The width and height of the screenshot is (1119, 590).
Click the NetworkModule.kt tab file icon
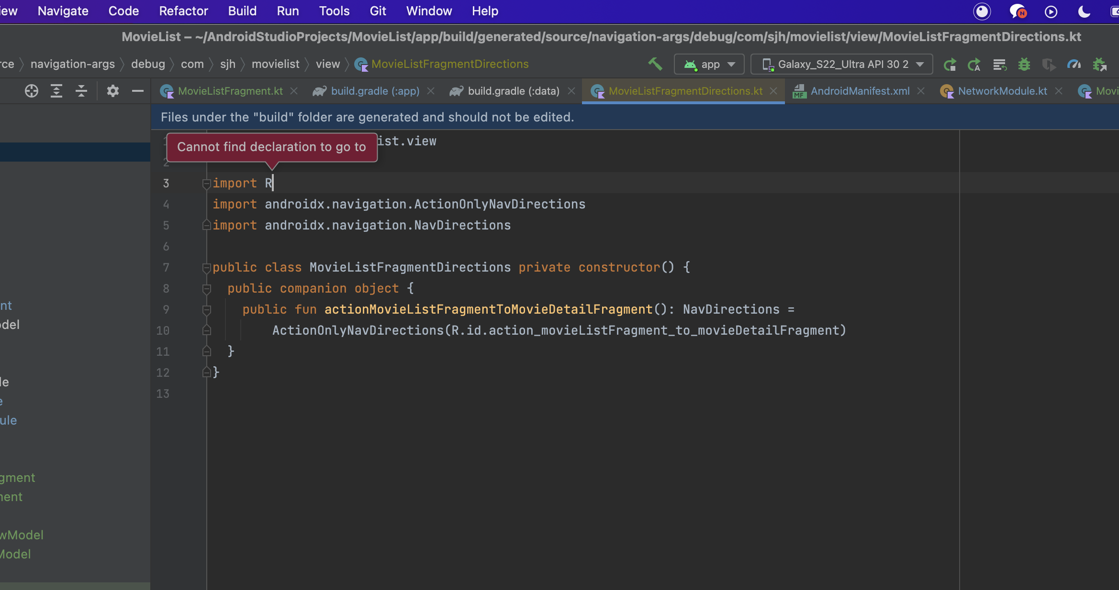pos(947,91)
